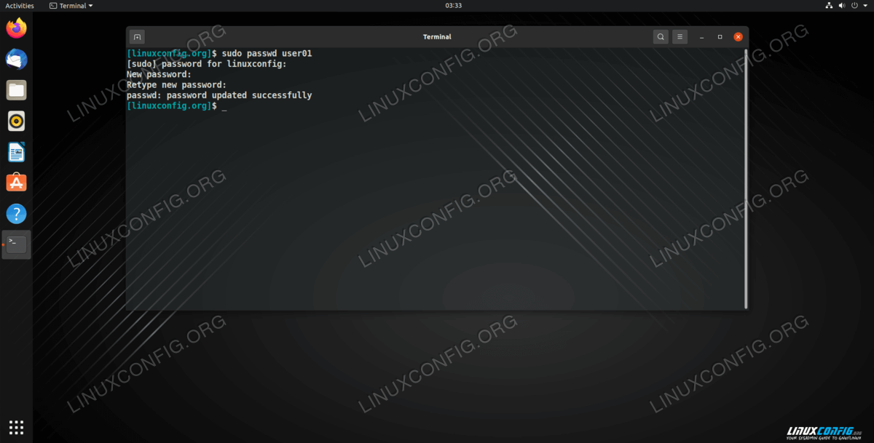
Task: Open Ubuntu Software store icon
Action: 16,183
